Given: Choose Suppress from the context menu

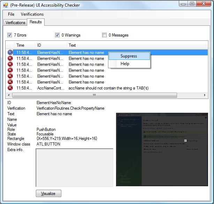Looking at the screenshot, I should pos(129,56).
